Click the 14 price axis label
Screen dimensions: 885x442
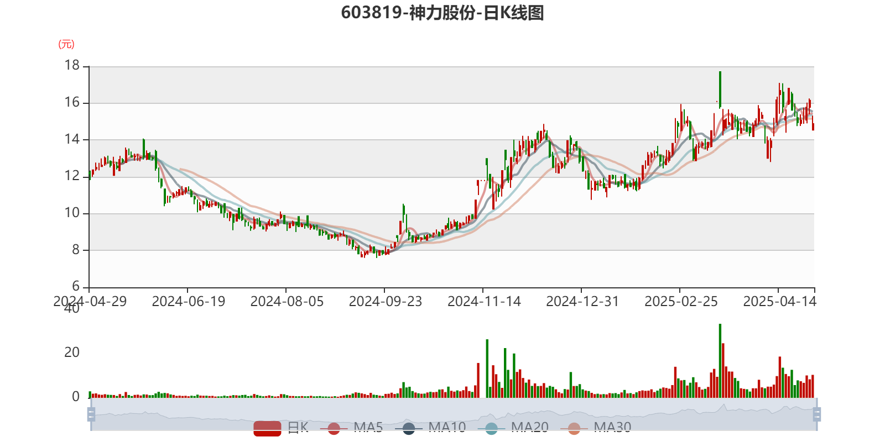[72, 139]
